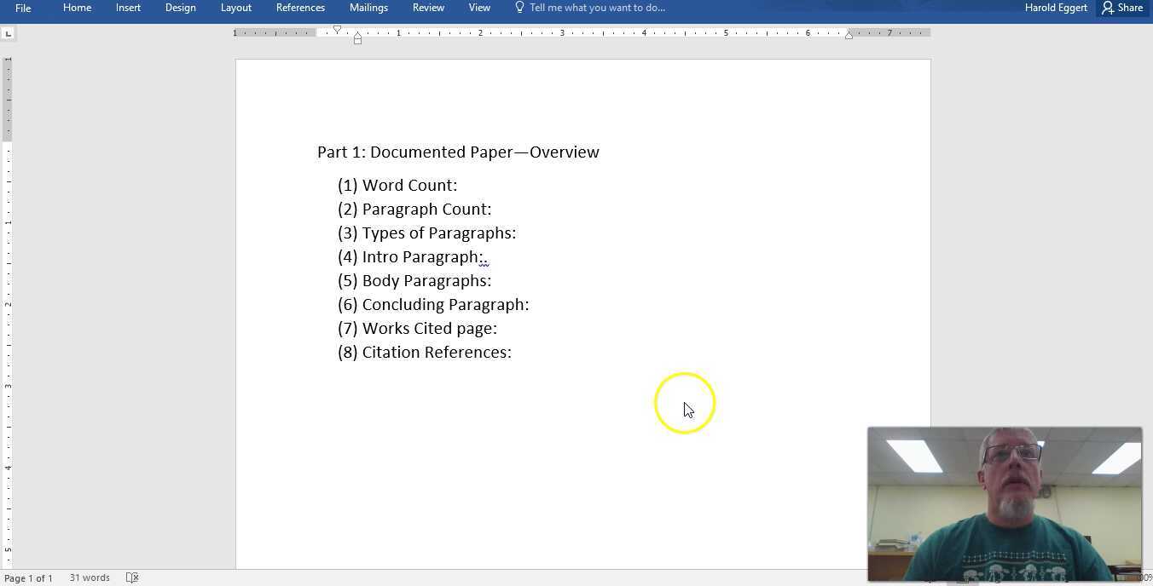Click the proofing errors icon in the status bar
Screen dimensions: 1153x586
[132, 577]
